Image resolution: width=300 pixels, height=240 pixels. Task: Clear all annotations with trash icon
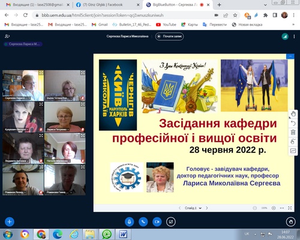tap(293, 132)
